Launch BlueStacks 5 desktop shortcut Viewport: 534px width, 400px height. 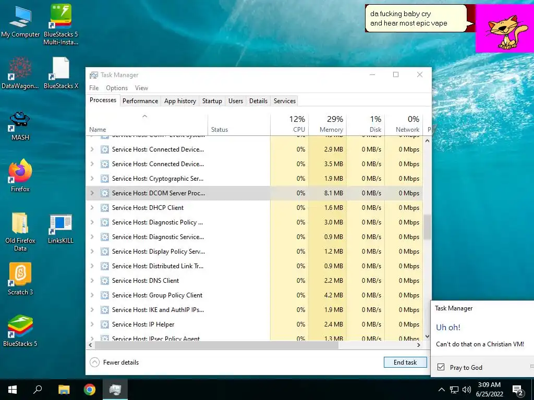click(20, 331)
